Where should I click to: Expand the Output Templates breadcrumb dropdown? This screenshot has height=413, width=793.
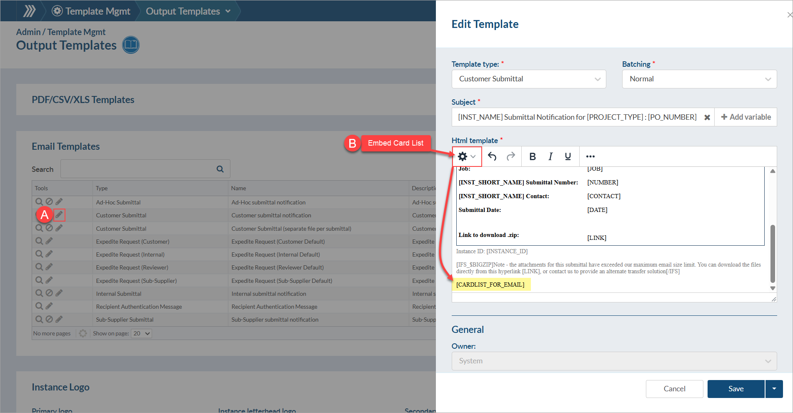point(228,11)
